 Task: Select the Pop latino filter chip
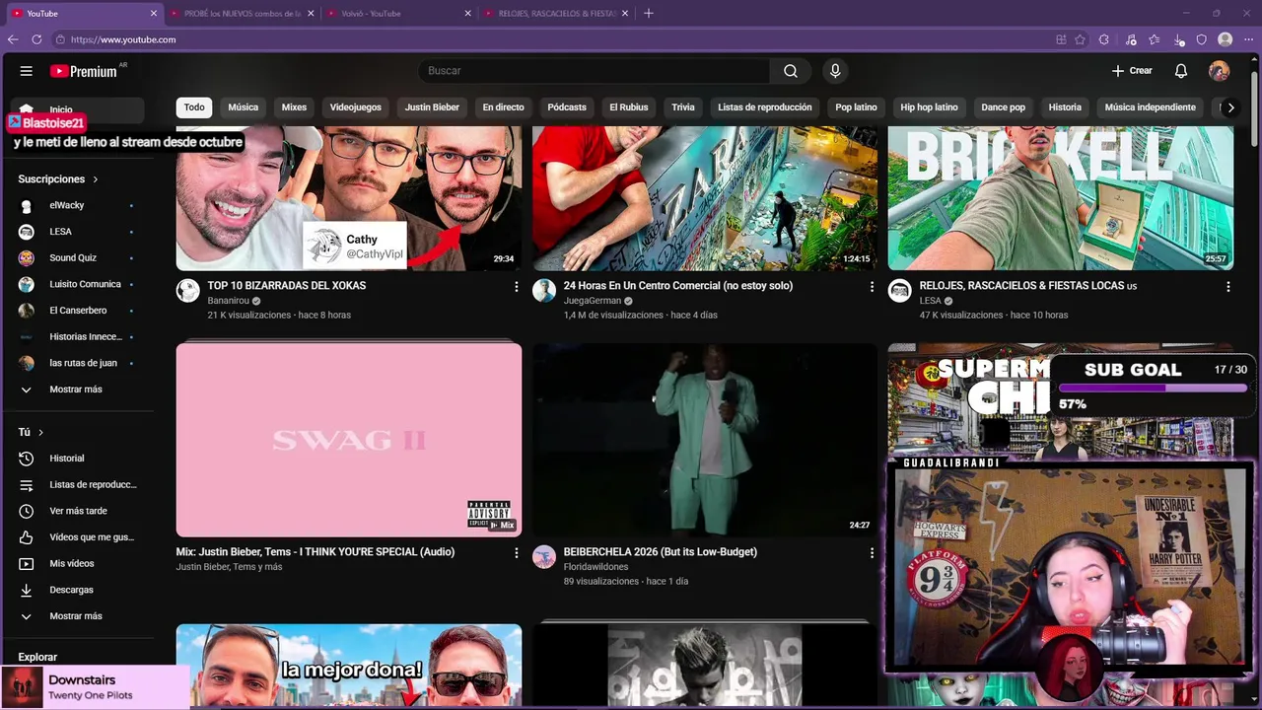click(856, 107)
